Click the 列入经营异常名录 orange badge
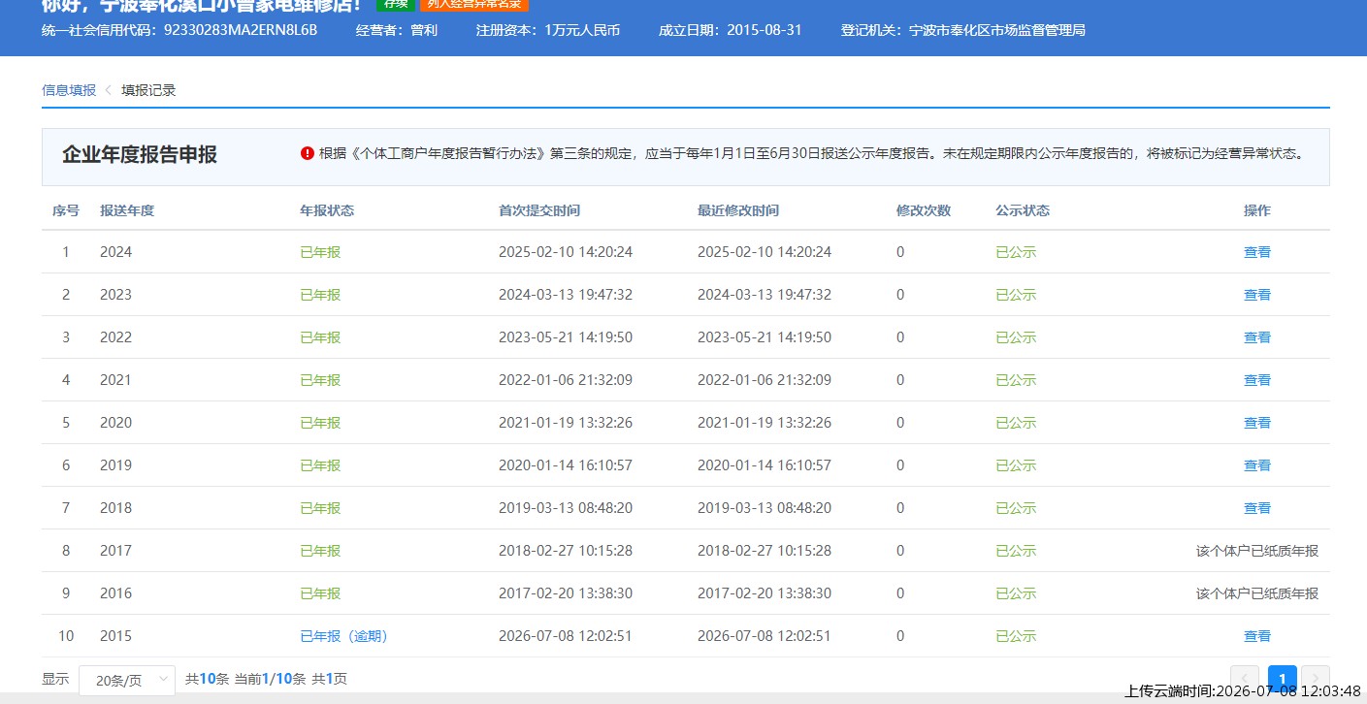The height and width of the screenshot is (704, 1367). 474,4
